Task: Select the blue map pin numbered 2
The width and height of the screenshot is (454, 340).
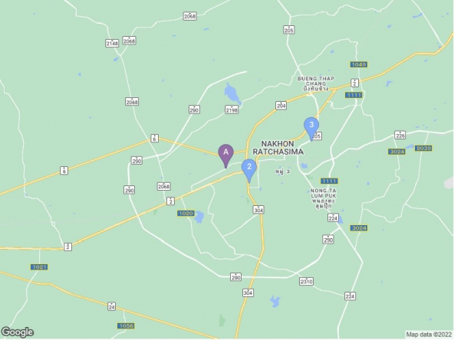Action: (249, 171)
